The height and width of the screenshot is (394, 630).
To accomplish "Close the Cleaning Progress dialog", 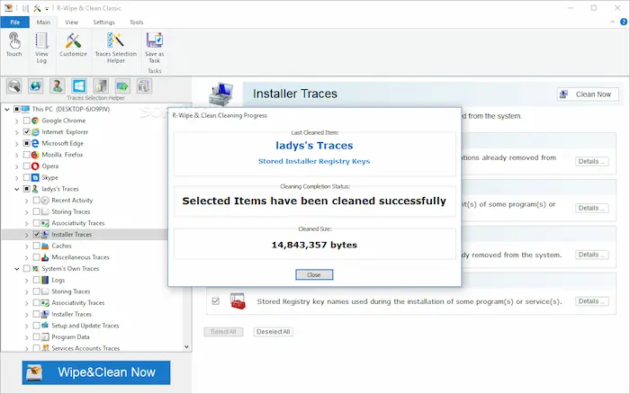I will (314, 274).
